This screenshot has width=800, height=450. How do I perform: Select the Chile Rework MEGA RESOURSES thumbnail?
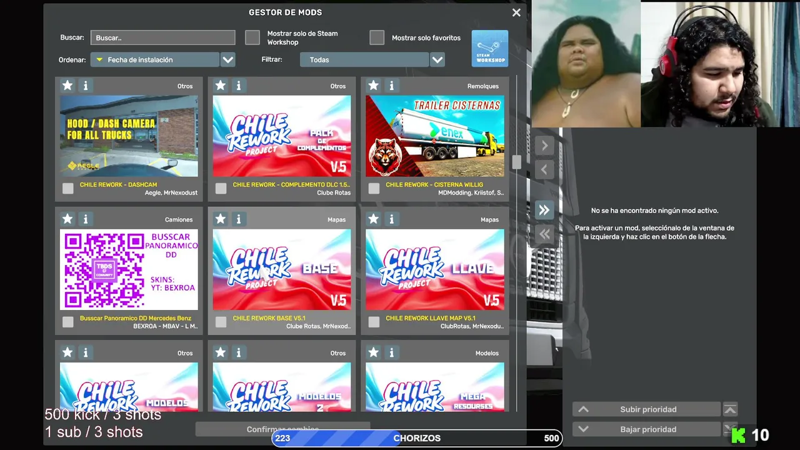point(435,387)
